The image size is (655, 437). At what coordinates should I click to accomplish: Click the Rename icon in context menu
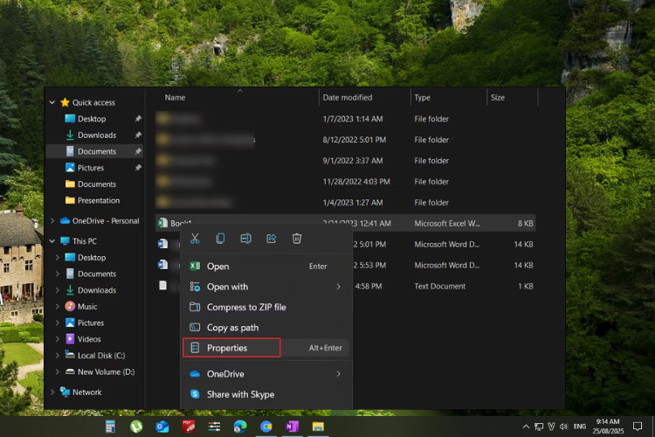click(x=245, y=239)
